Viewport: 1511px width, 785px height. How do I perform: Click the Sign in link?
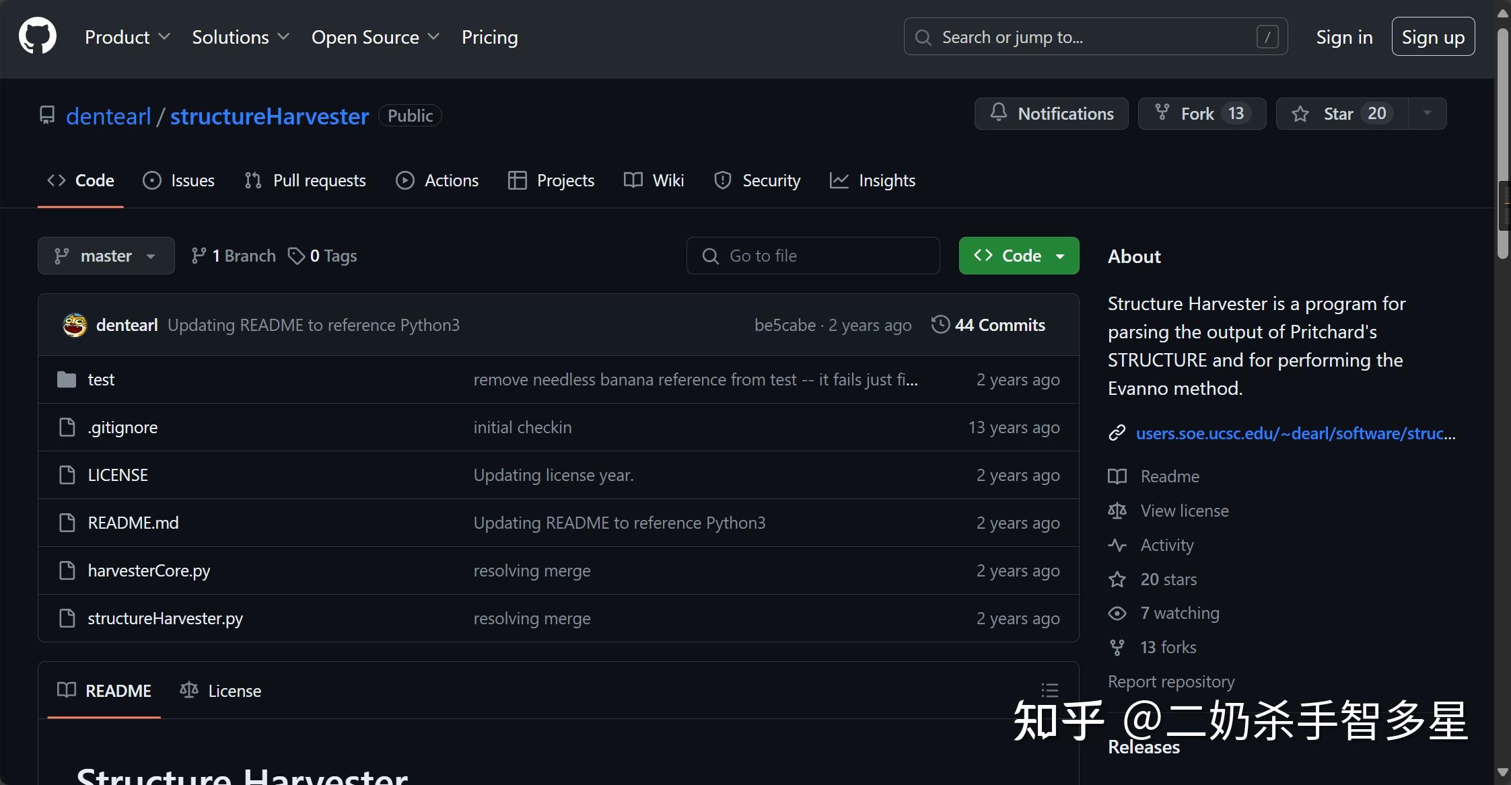pyautogui.click(x=1344, y=37)
